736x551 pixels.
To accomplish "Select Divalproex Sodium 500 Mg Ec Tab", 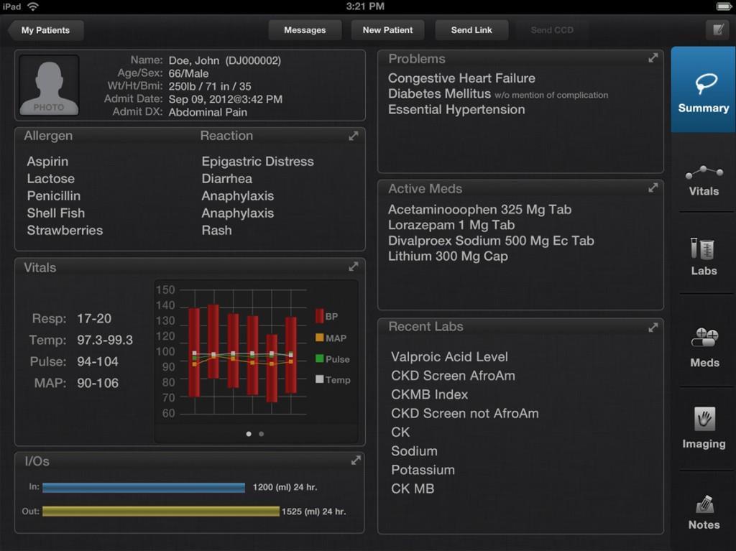I will point(491,241).
